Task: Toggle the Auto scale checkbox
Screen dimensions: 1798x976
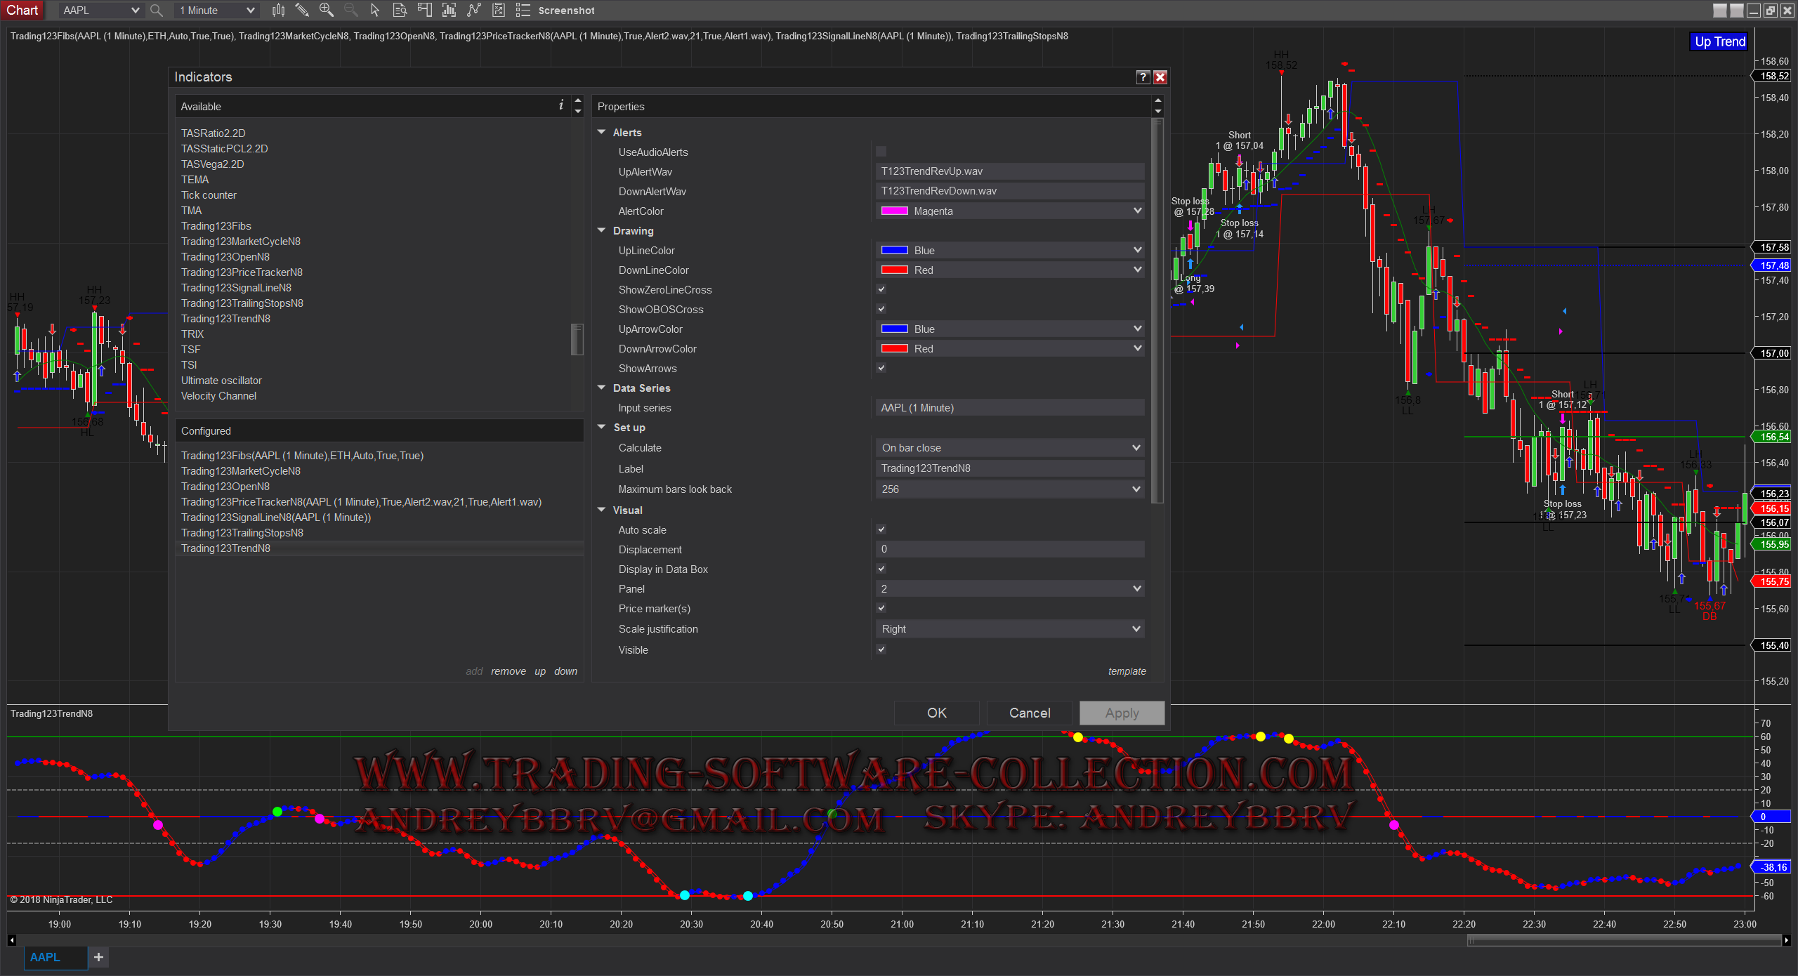Action: pyautogui.click(x=881, y=529)
